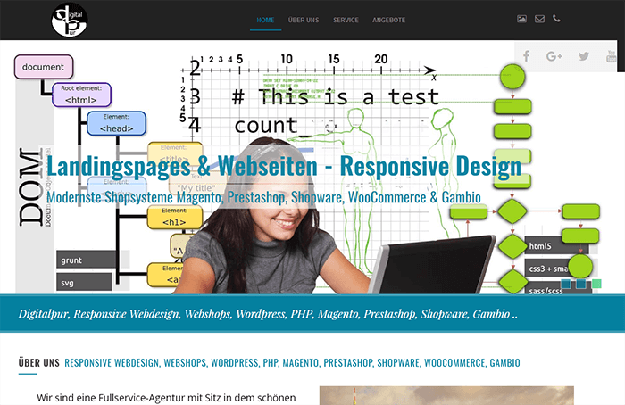This screenshot has height=405, width=625.
Task: Open the Facebook social icon
Action: [x=526, y=56]
